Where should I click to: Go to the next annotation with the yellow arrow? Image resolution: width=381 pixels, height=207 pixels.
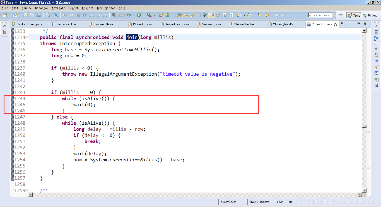[239, 15]
